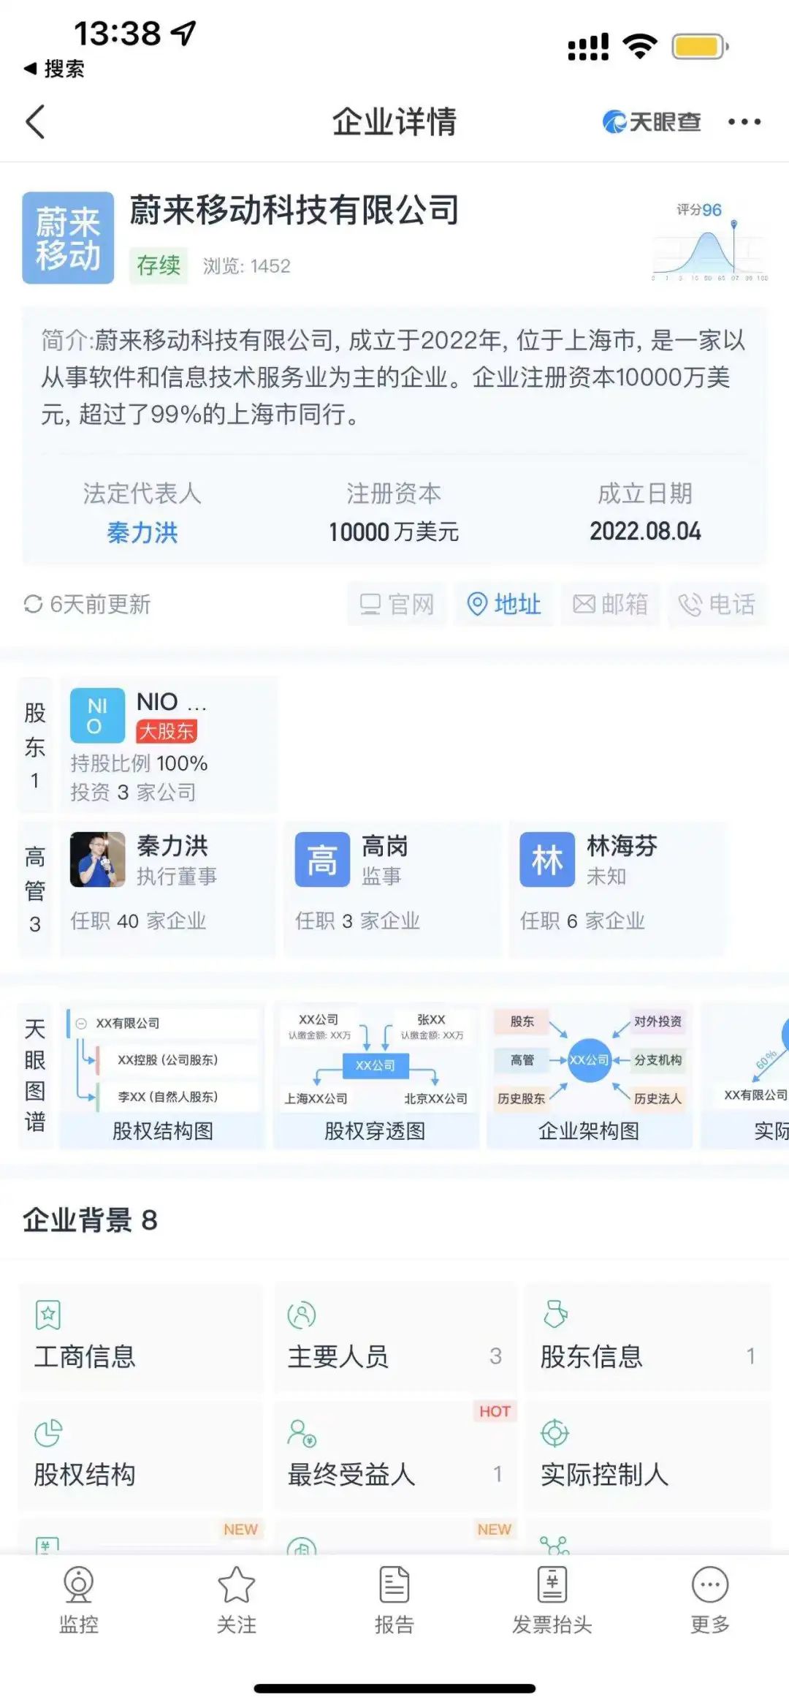Open 股东信息 entry

[x=648, y=1338]
